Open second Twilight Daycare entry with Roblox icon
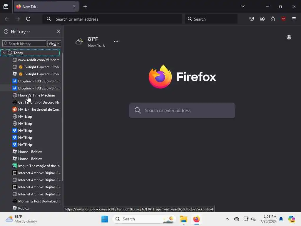This screenshot has height=226, width=301. click(36, 74)
